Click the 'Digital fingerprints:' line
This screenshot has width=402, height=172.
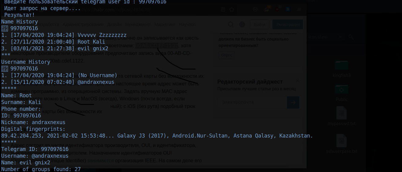(33, 129)
